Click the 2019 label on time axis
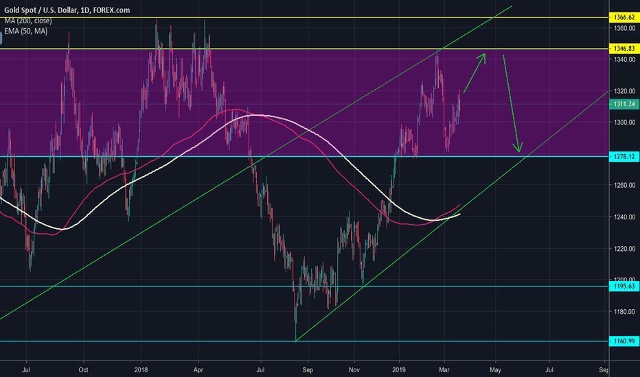The width and height of the screenshot is (640, 377). [399, 370]
